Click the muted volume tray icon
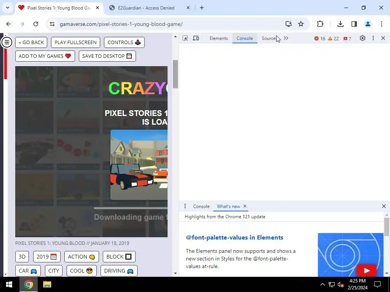This screenshot has width=390, height=292. click(x=341, y=284)
